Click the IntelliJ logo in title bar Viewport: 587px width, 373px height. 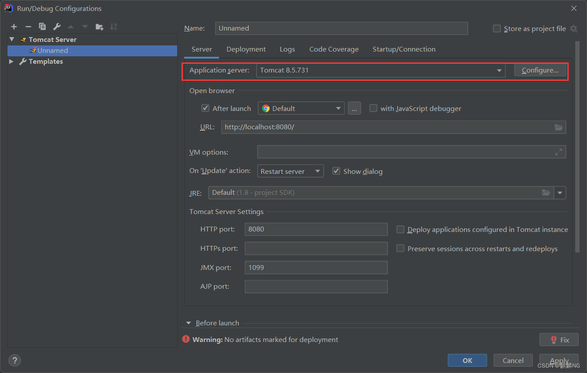[x=9, y=8]
